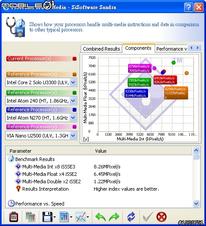Open the bar chart icon dropdown arrow
This screenshot has width=206, height=226.
pos(71,217)
